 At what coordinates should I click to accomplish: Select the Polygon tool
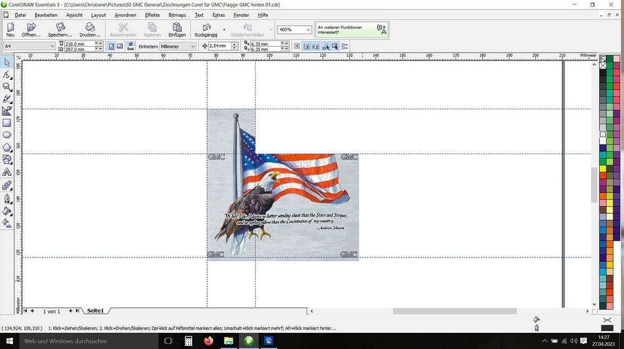(x=7, y=148)
